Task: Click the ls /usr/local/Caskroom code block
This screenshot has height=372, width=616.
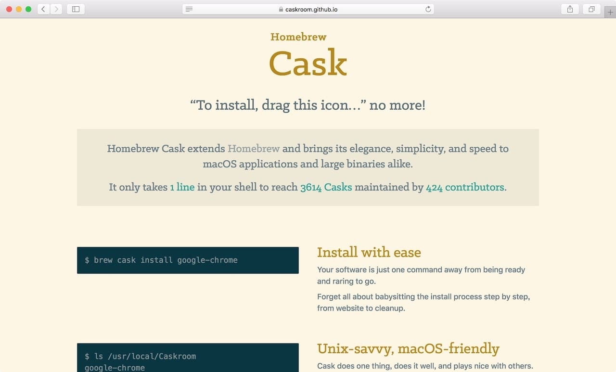Action: (x=188, y=358)
